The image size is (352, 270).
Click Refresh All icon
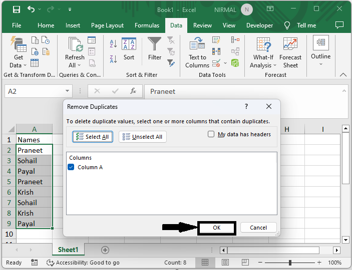click(x=75, y=44)
